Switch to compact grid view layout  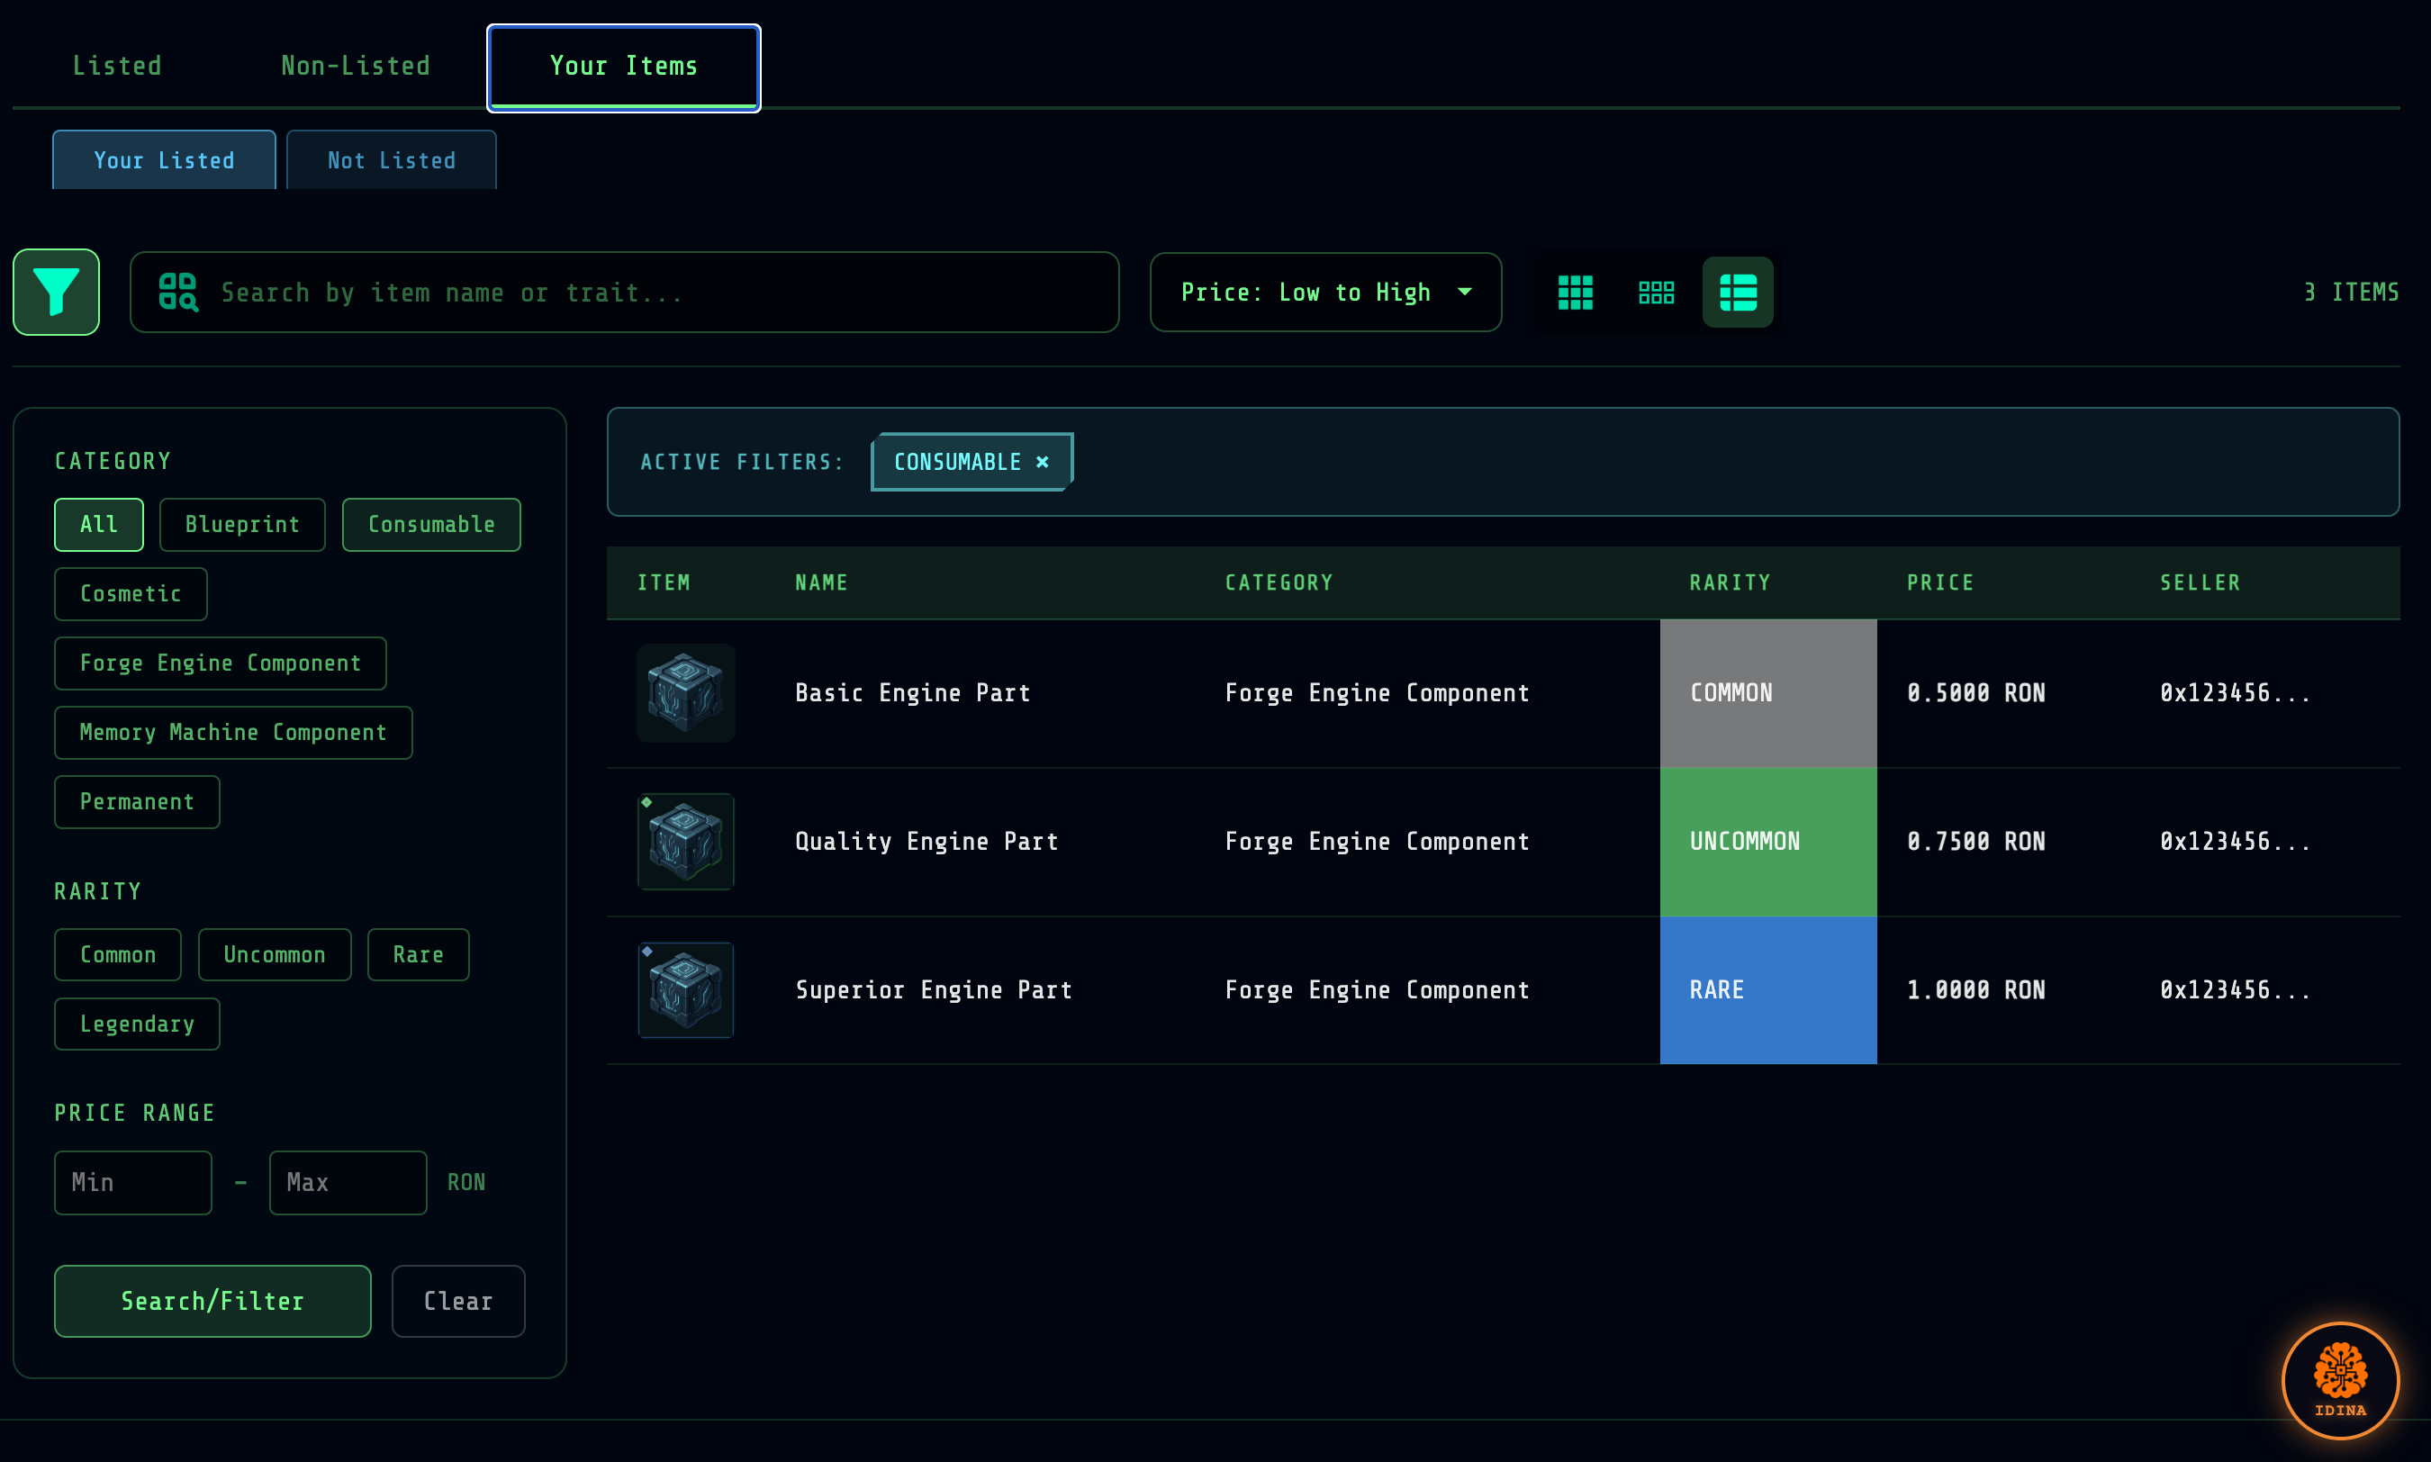pyautogui.click(x=1656, y=292)
